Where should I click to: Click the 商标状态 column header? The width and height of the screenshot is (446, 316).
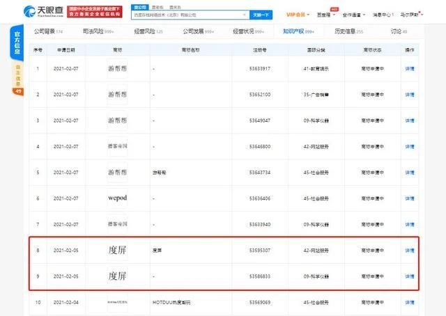372,50
